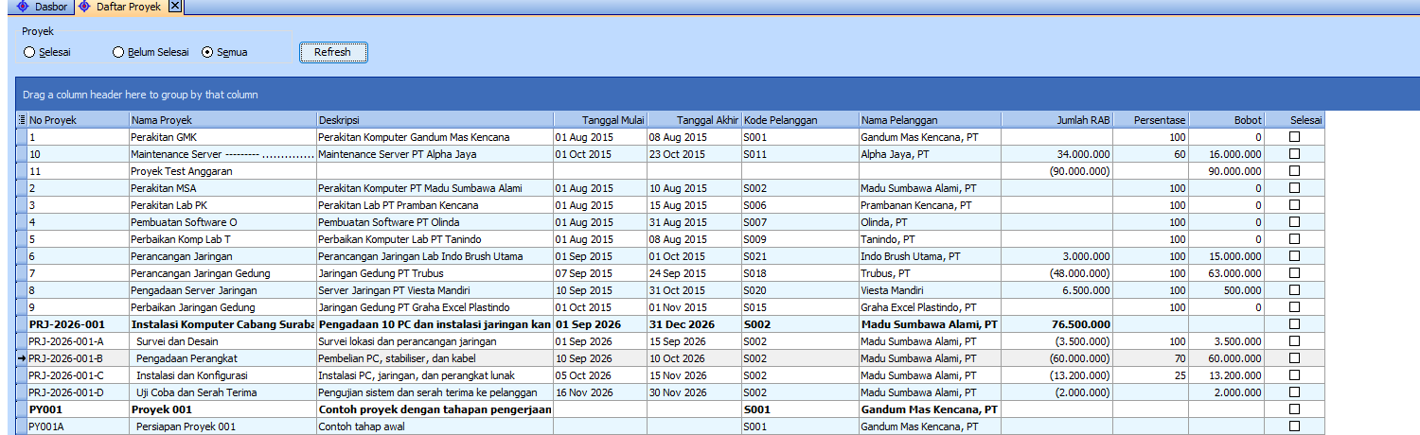Select customer code S011 cell

[x=800, y=154]
